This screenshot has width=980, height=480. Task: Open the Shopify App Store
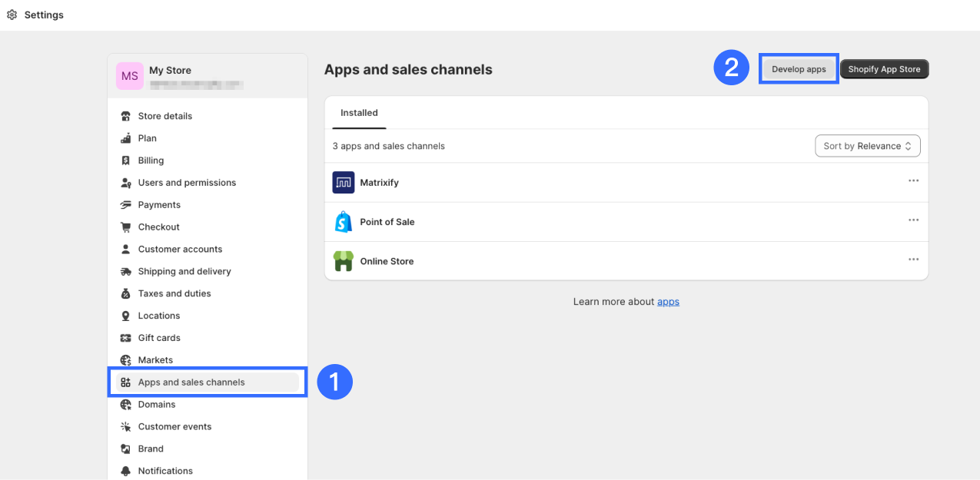[x=884, y=69]
